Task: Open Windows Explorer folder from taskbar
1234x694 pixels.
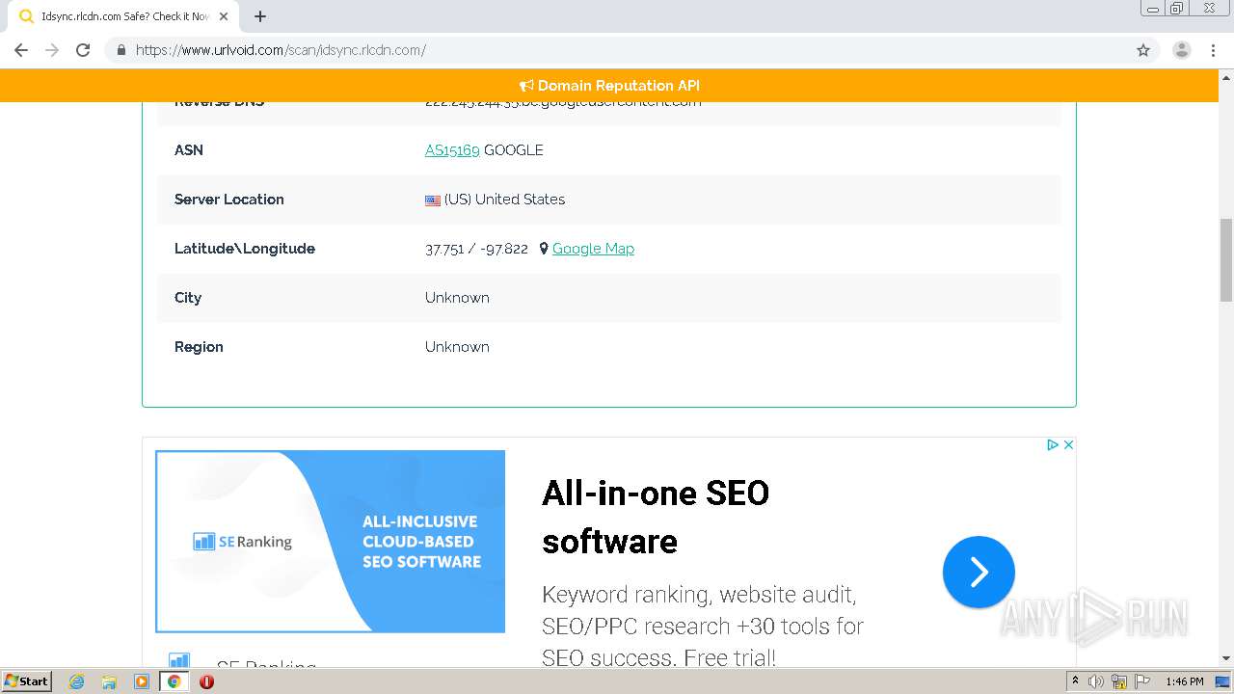Action: tap(109, 681)
